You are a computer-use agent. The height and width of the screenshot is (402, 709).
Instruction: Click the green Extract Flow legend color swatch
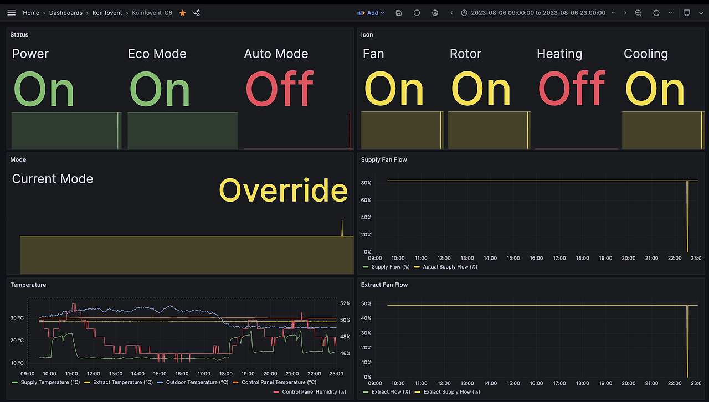click(x=366, y=392)
